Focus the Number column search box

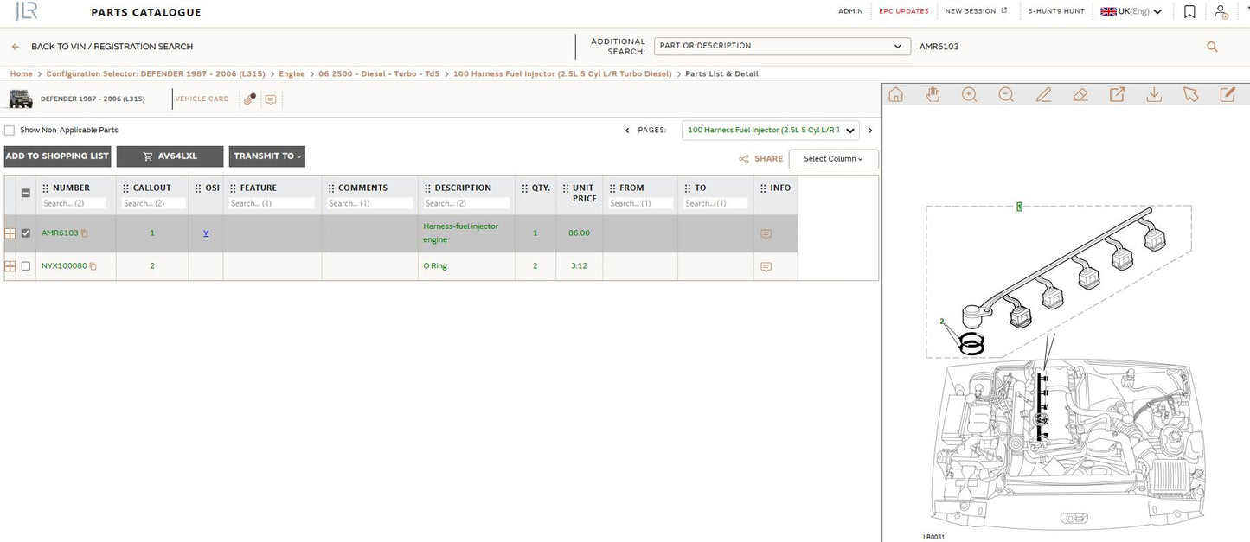click(x=74, y=204)
